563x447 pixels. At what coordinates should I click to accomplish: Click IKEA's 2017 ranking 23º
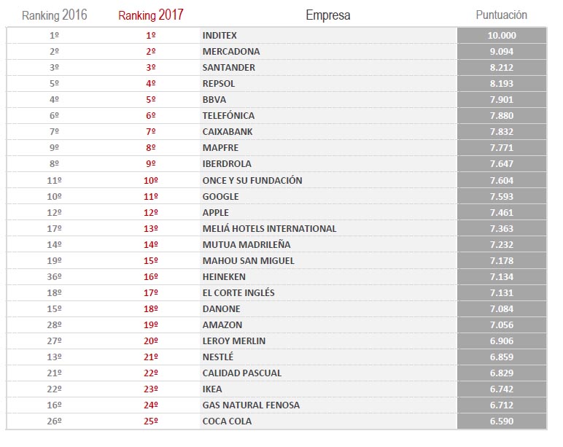(151, 389)
